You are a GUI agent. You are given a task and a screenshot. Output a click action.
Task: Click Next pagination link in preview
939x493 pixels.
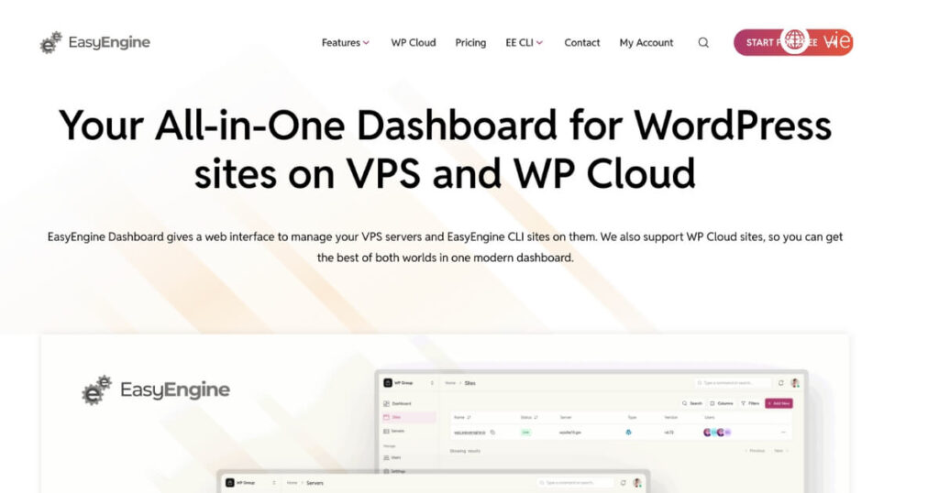click(x=780, y=451)
